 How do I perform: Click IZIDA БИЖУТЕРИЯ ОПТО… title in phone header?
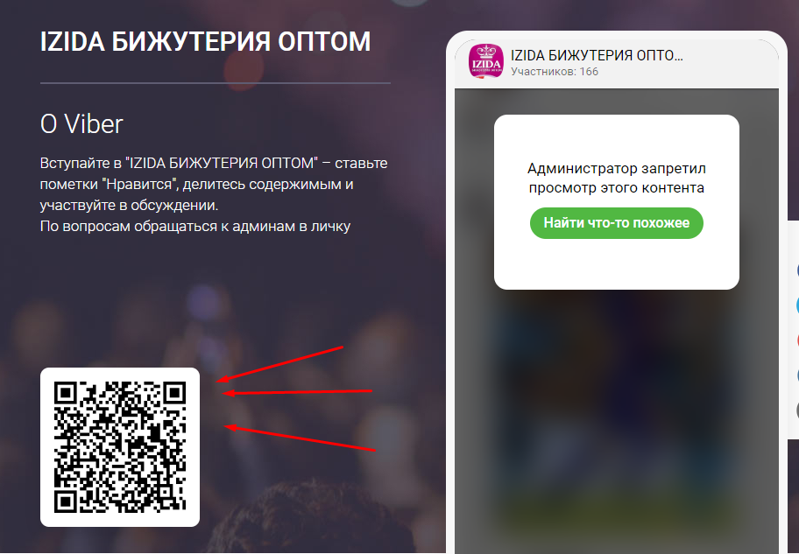coord(597,55)
